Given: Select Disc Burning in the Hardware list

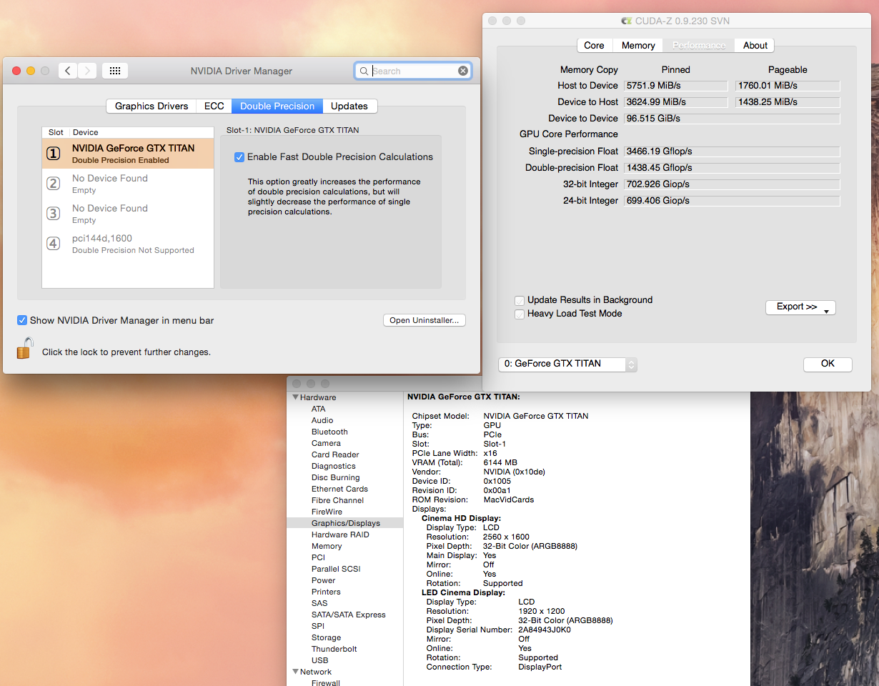Looking at the screenshot, I should [335, 477].
